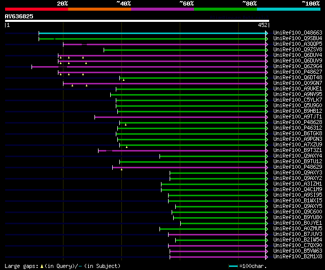Click the purple ~60% legend segment
The image size is (325, 270).
[162, 9]
